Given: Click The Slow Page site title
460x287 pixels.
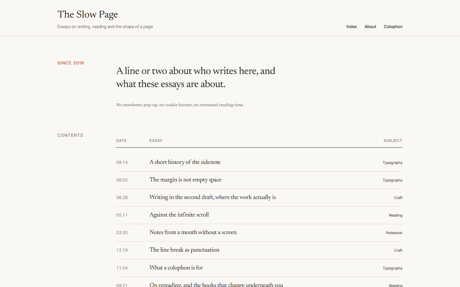Looking at the screenshot, I should tap(88, 14).
